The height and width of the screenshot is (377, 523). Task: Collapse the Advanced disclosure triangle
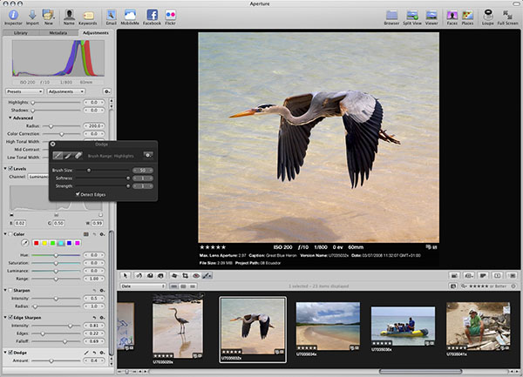pyautogui.click(x=10, y=118)
